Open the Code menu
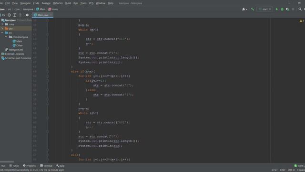The image size is (305, 172). tap(36, 3)
